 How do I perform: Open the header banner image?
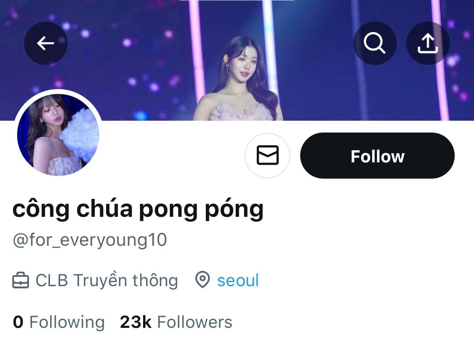click(237, 60)
